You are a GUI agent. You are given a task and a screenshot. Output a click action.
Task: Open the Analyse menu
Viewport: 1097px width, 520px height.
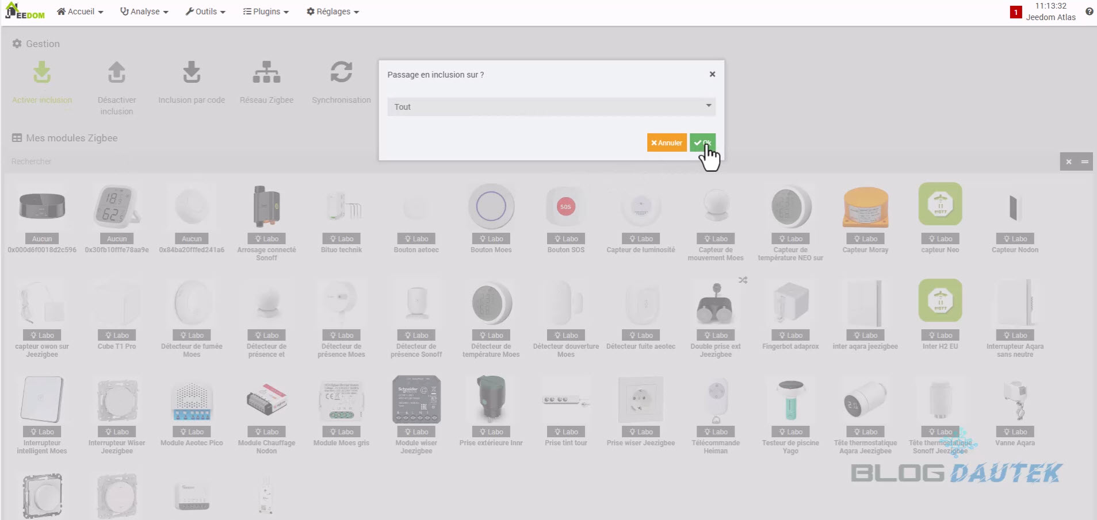pyautogui.click(x=144, y=11)
